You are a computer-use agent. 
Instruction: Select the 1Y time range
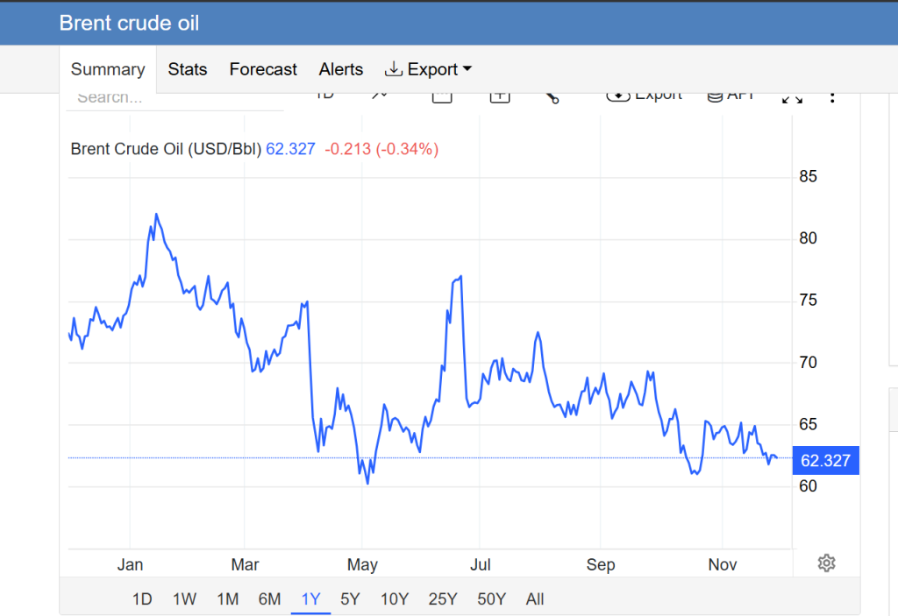coord(310,598)
